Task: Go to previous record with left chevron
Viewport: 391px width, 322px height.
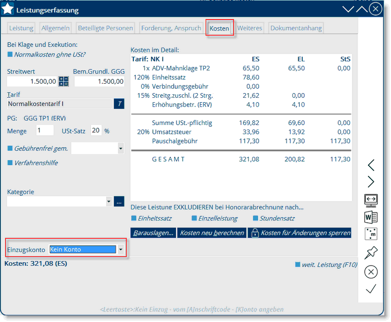Action: click(371, 165)
